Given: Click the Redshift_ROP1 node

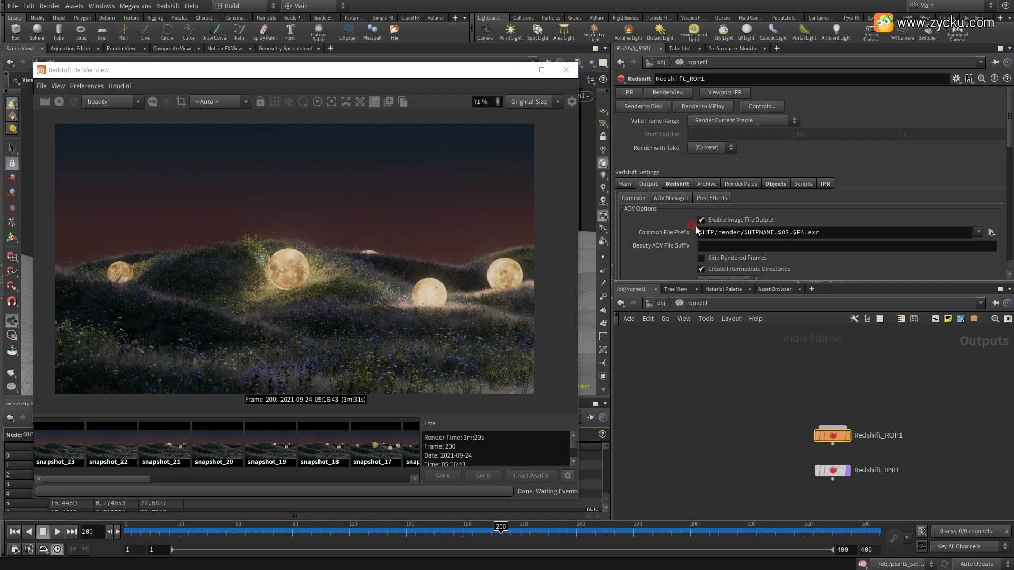Looking at the screenshot, I should tap(832, 435).
